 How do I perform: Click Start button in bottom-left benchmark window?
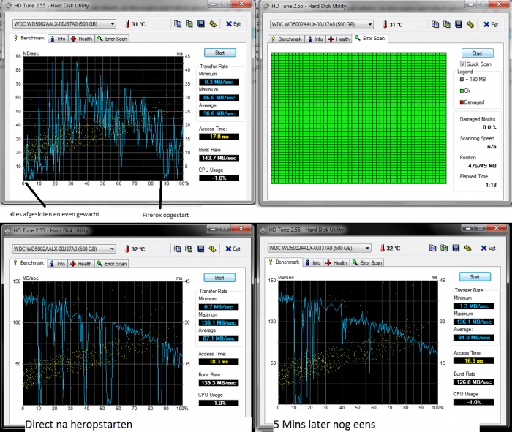[219, 278]
